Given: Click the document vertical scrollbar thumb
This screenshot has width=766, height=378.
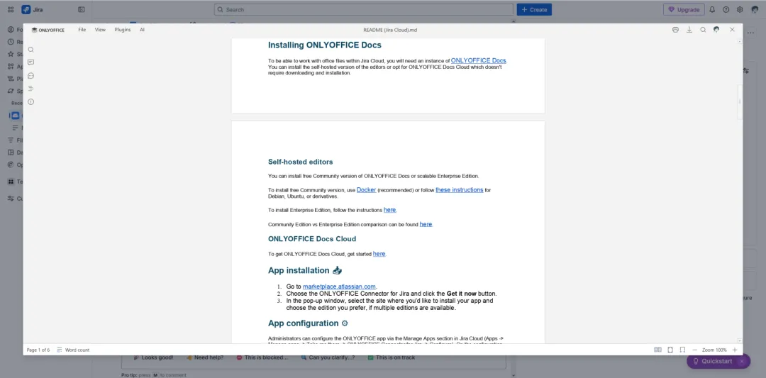Looking at the screenshot, I should [x=740, y=101].
